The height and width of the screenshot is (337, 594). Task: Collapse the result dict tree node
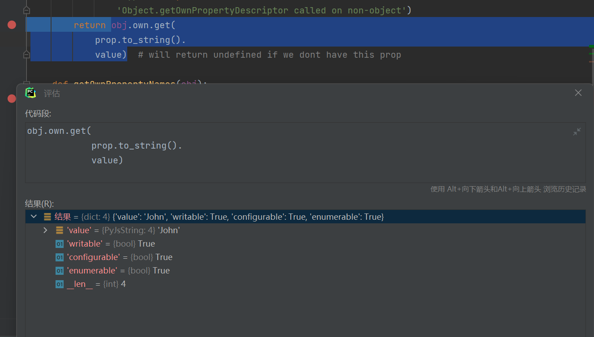(x=34, y=217)
